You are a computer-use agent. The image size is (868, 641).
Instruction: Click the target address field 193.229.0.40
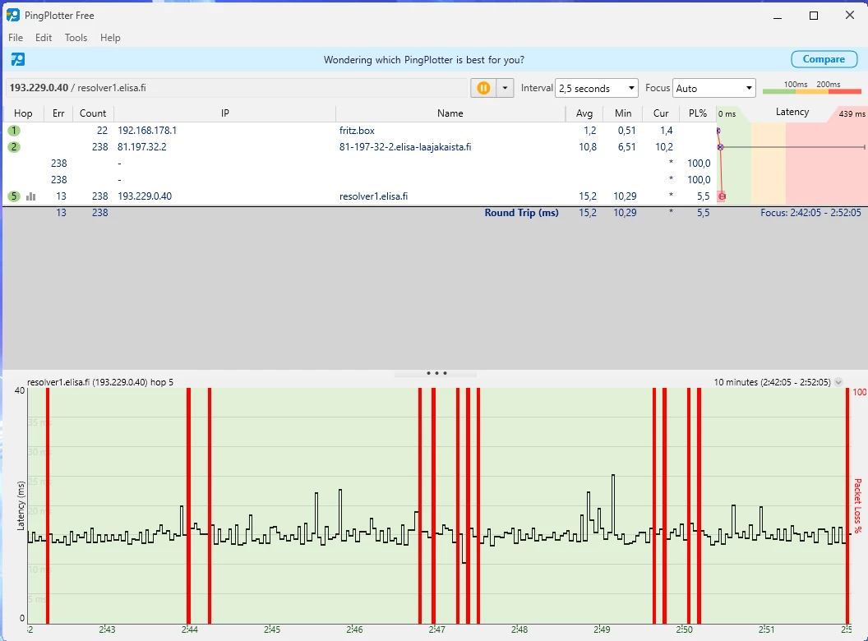pos(237,88)
